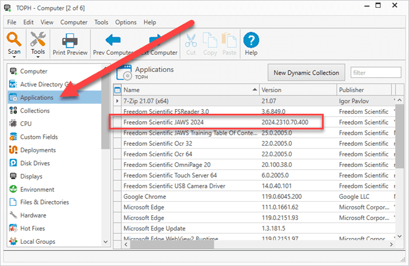Click the Print Preview printer icon

click(70, 41)
